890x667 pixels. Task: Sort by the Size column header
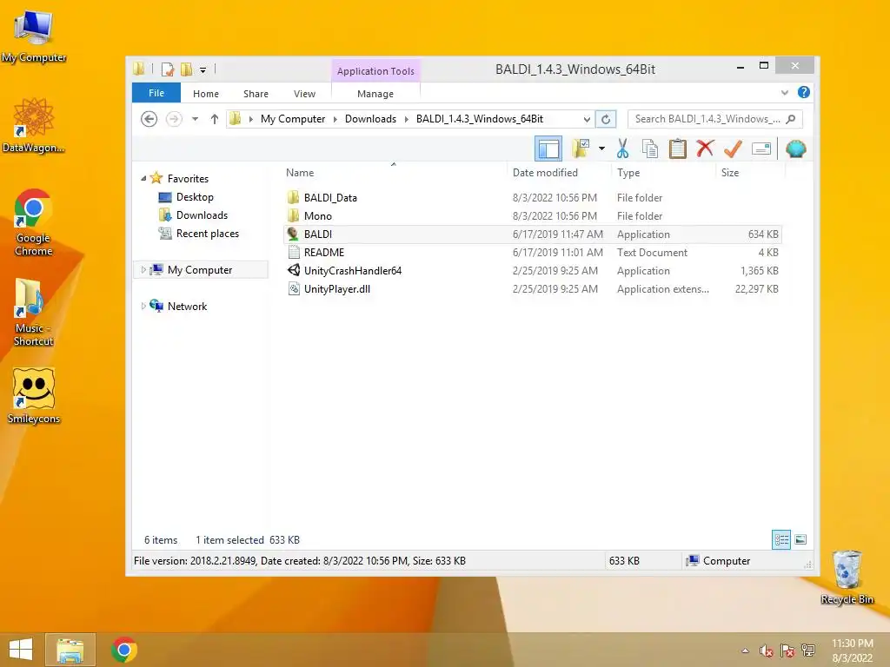[x=750, y=173]
